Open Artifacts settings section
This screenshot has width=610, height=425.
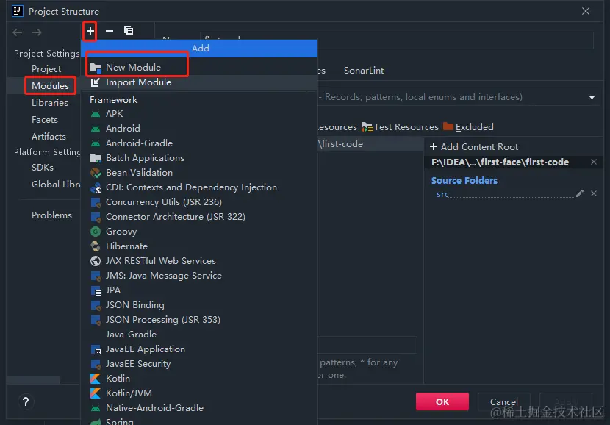click(49, 137)
